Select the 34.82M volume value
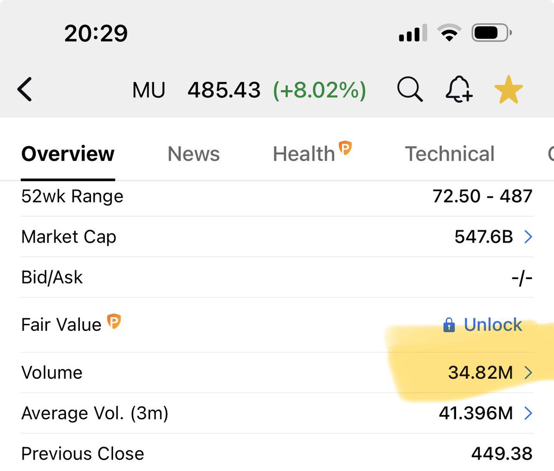Image resolution: width=554 pixels, height=471 pixels. [481, 372]
